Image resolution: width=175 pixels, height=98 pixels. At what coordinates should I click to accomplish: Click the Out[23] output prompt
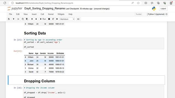point(18,51)
